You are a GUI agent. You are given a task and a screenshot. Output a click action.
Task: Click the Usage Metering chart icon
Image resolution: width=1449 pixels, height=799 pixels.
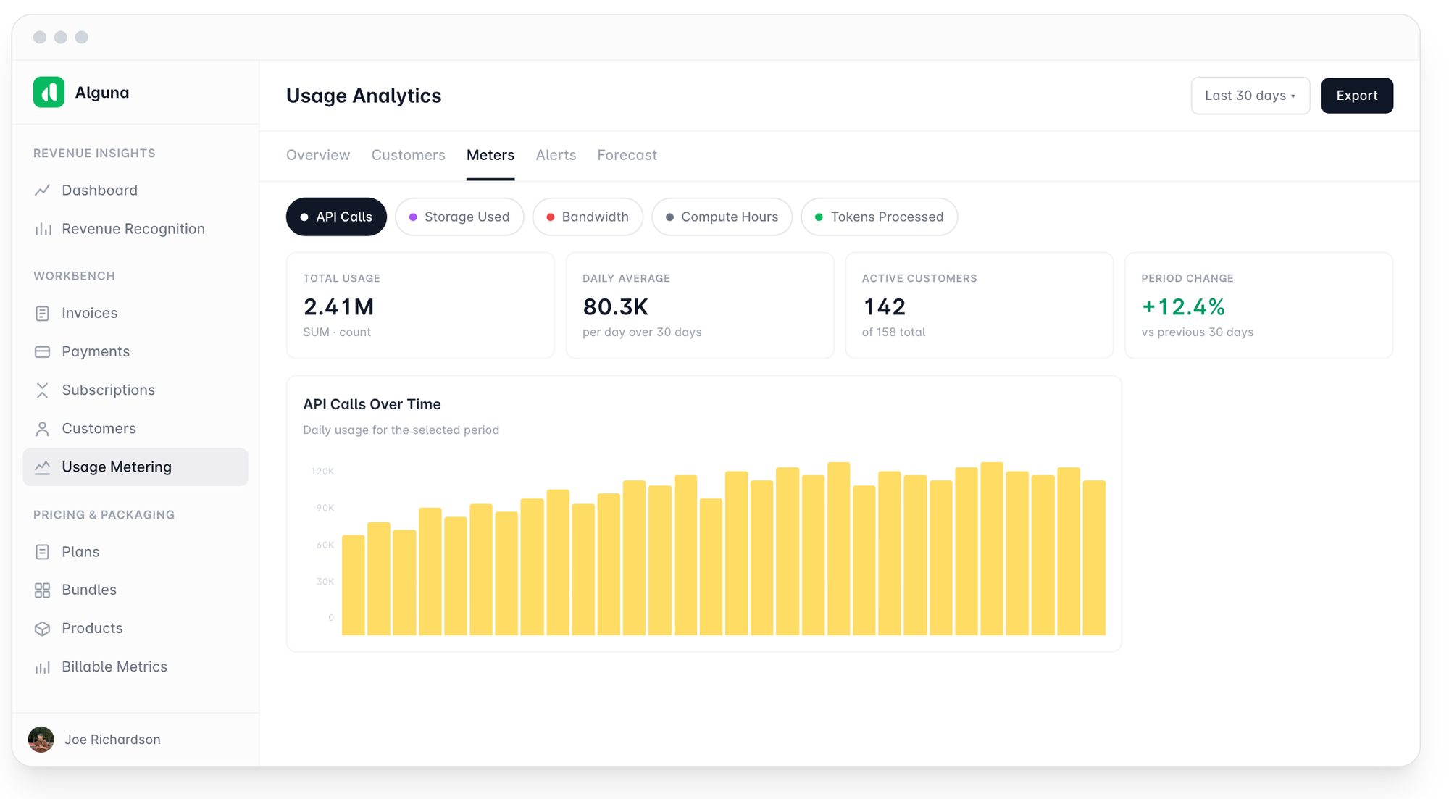pos(42,467)
